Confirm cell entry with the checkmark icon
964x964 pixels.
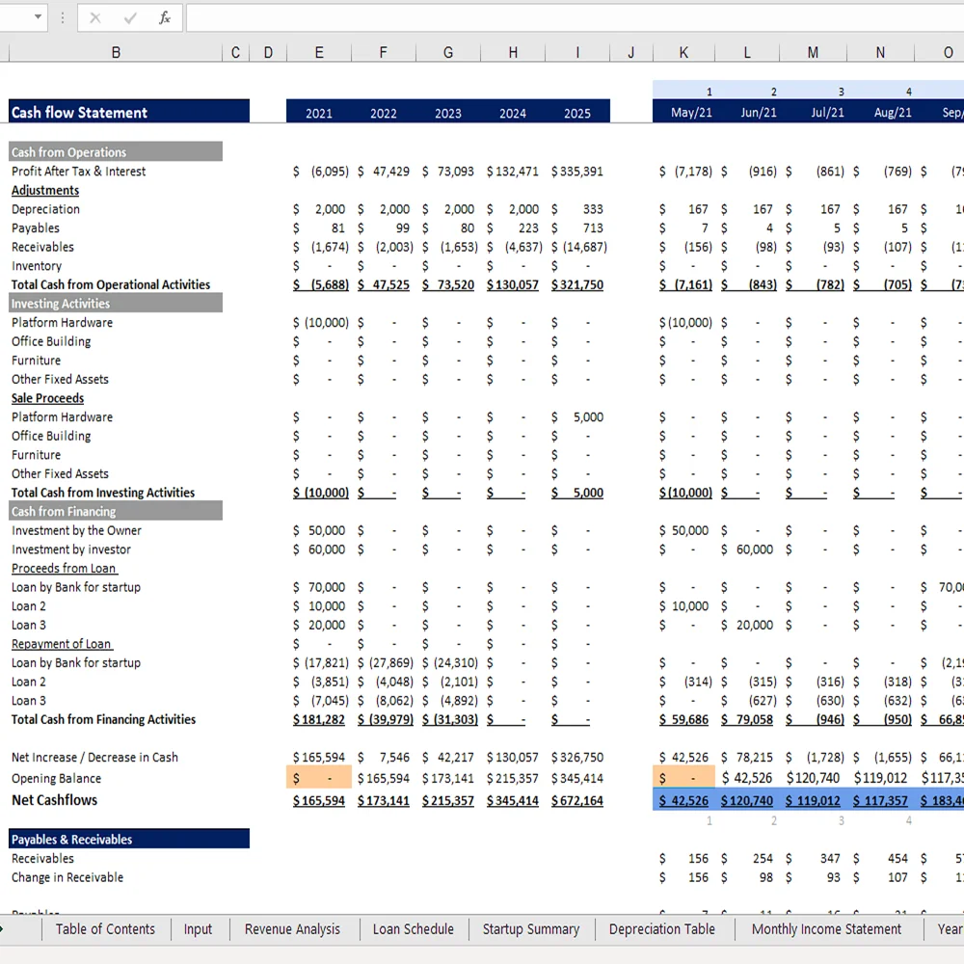[x=129, y=17]
